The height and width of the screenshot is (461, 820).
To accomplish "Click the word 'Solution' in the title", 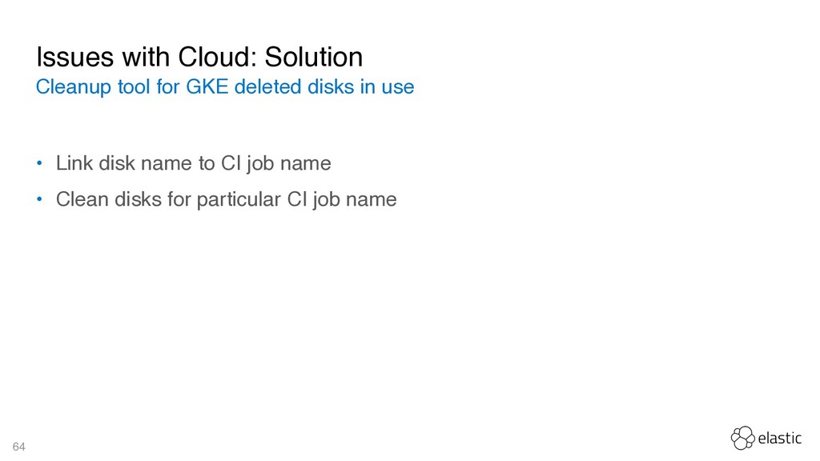I will 314,57.
